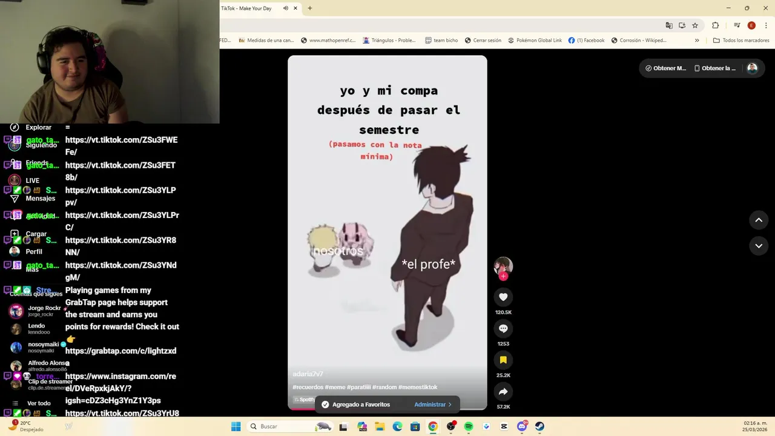Click the #recuerdos hashtag
The width and height of the screenshot is (775, 436).
coord(308,388)
